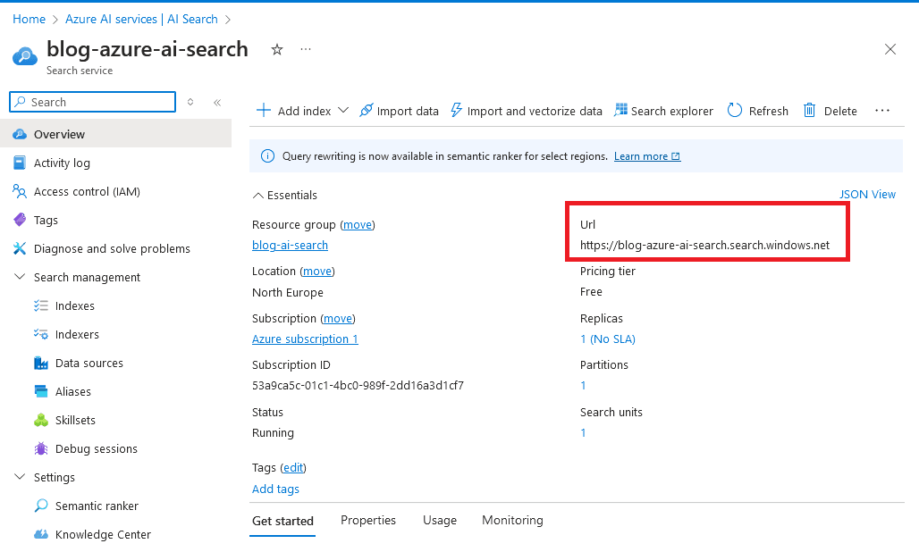Screen dimensions: 919x552
Task: Click the Subscription ID value text
Action: click(x=358, y=386)
